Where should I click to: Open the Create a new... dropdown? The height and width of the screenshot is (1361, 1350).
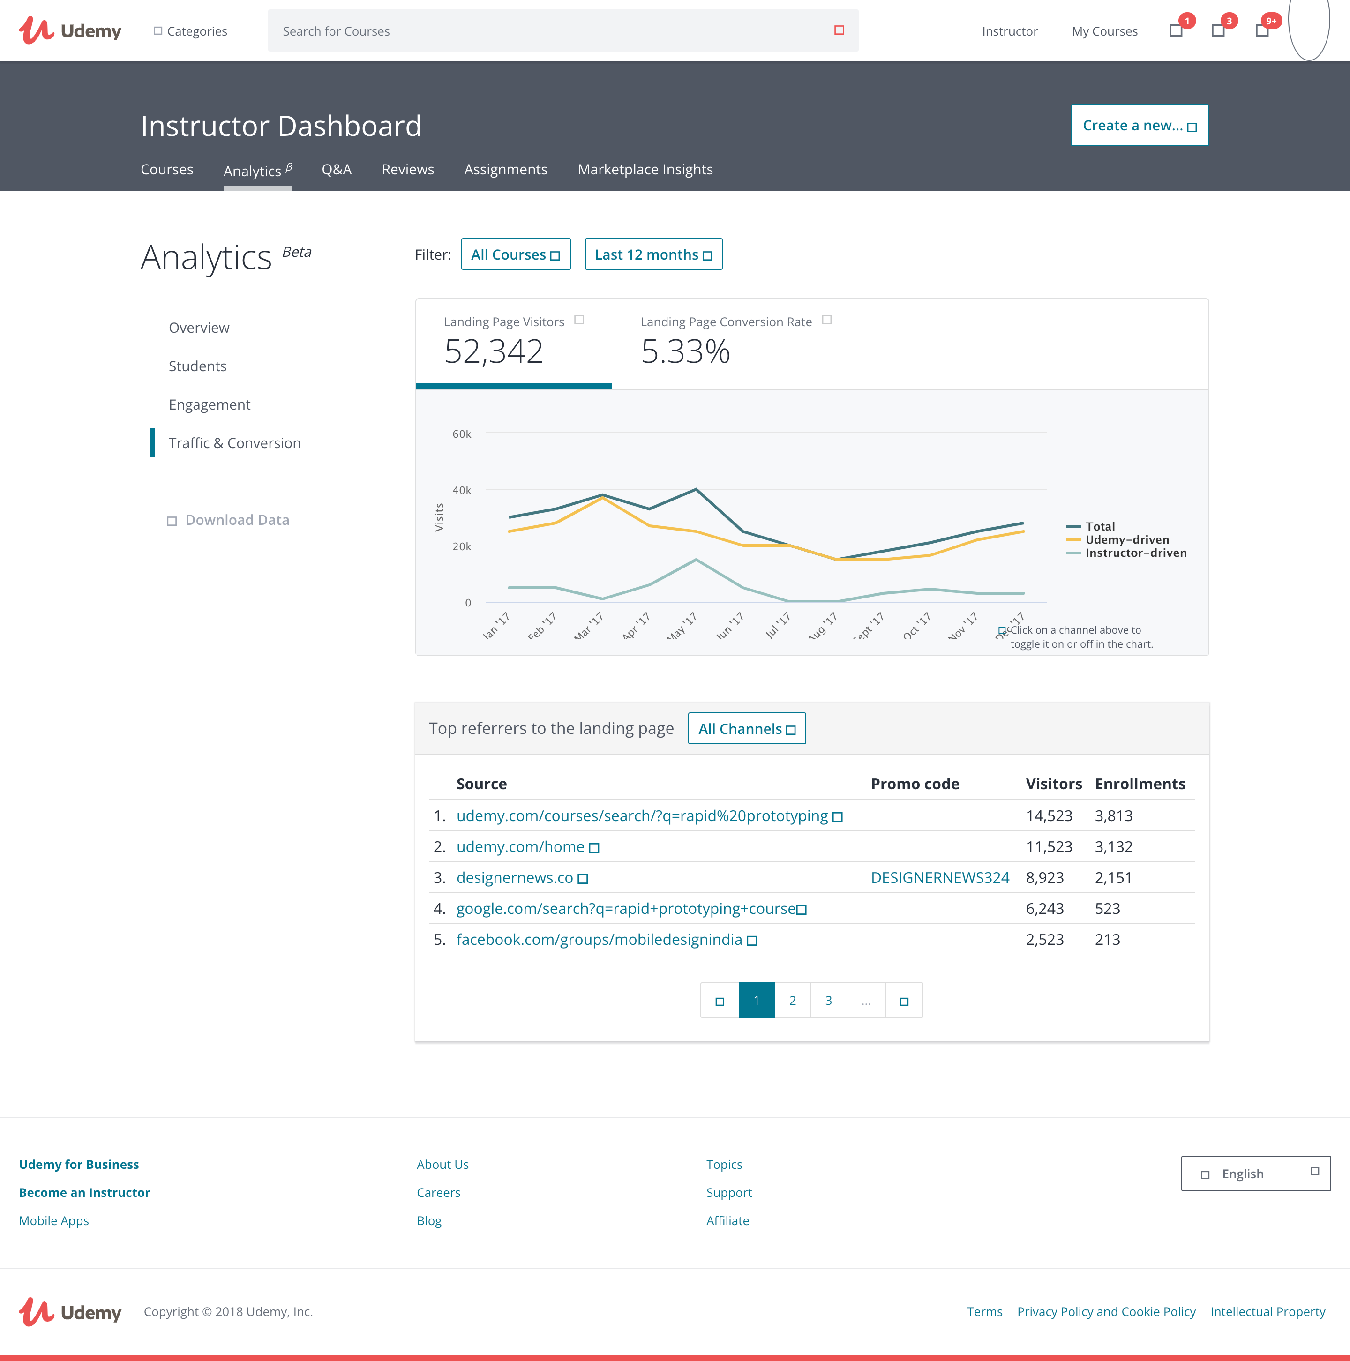pyautogui.click(x=1140, y=126)
